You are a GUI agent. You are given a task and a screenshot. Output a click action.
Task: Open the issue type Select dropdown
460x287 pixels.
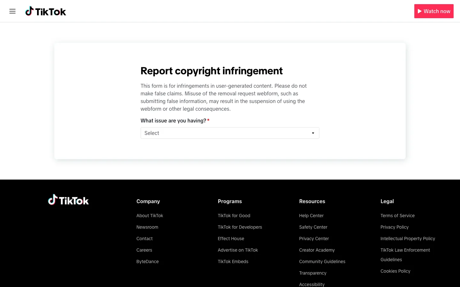click(230, 133)
